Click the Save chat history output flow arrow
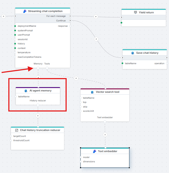 tap(167, 57)
